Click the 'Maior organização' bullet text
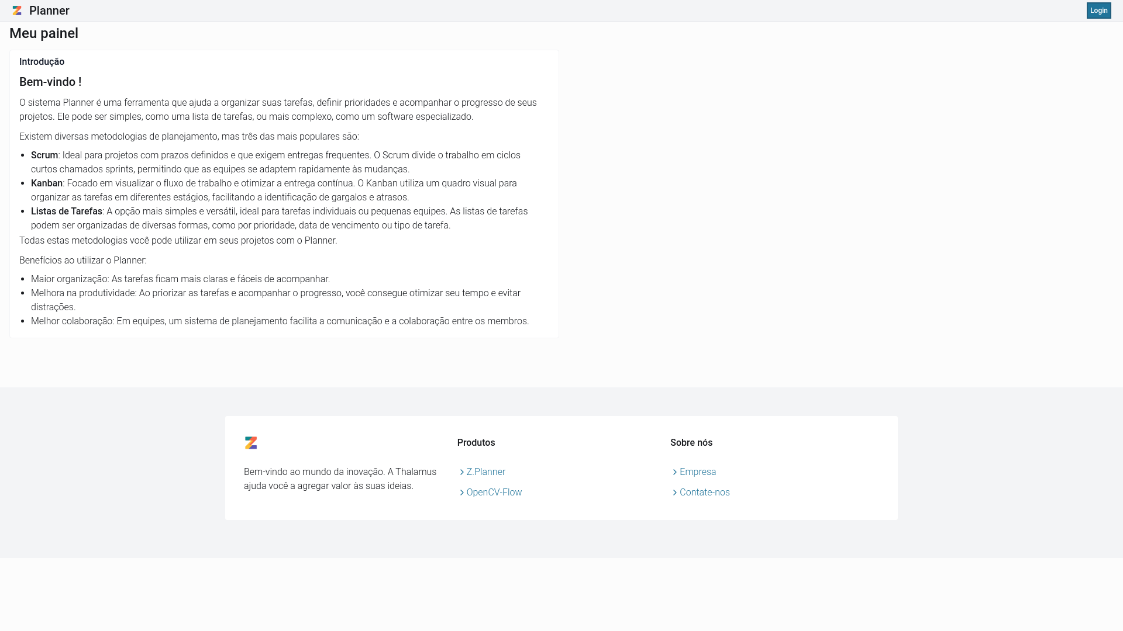This screenshot has width=1123, height=631. tap(180, 279)
